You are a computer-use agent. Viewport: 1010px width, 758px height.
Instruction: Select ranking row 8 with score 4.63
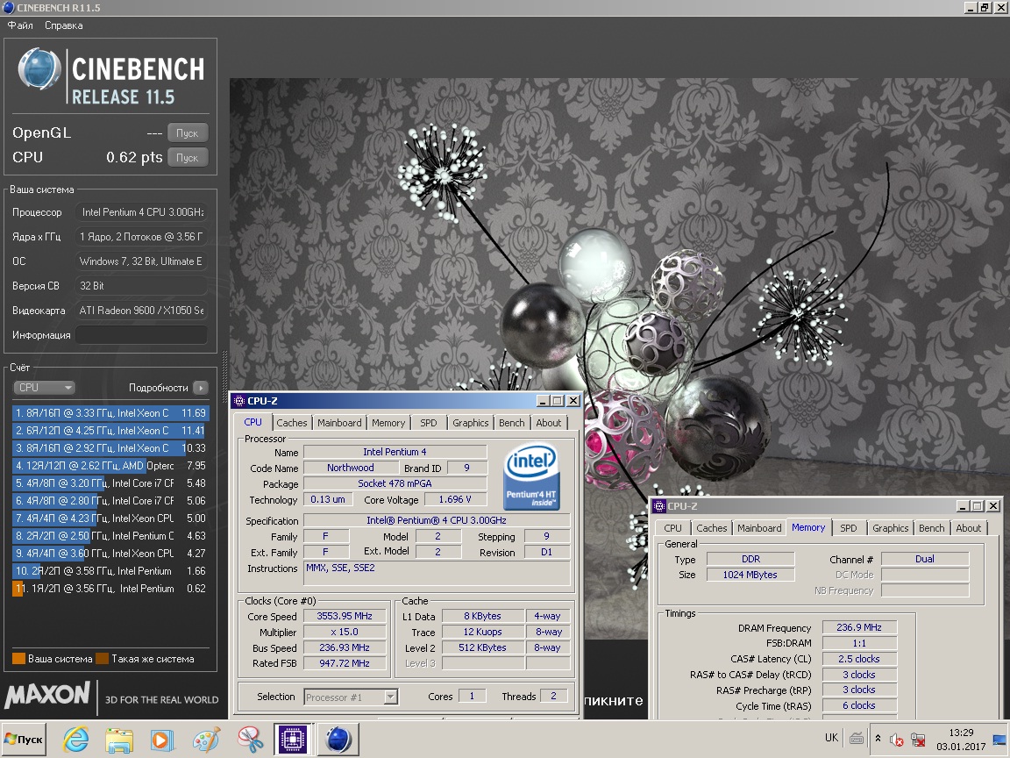(x=110, y=536)
